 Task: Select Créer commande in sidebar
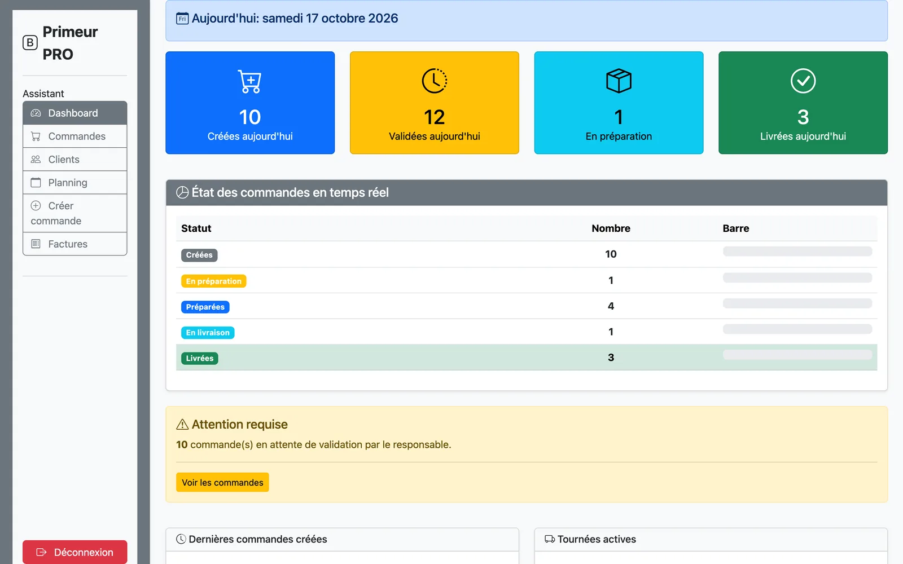click(x=75, y=213)
